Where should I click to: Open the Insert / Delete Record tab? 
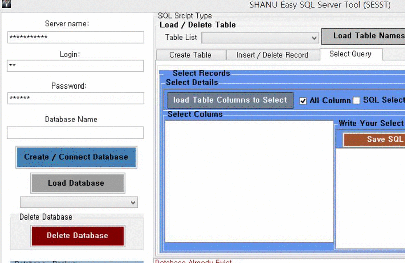click(272, 55)
